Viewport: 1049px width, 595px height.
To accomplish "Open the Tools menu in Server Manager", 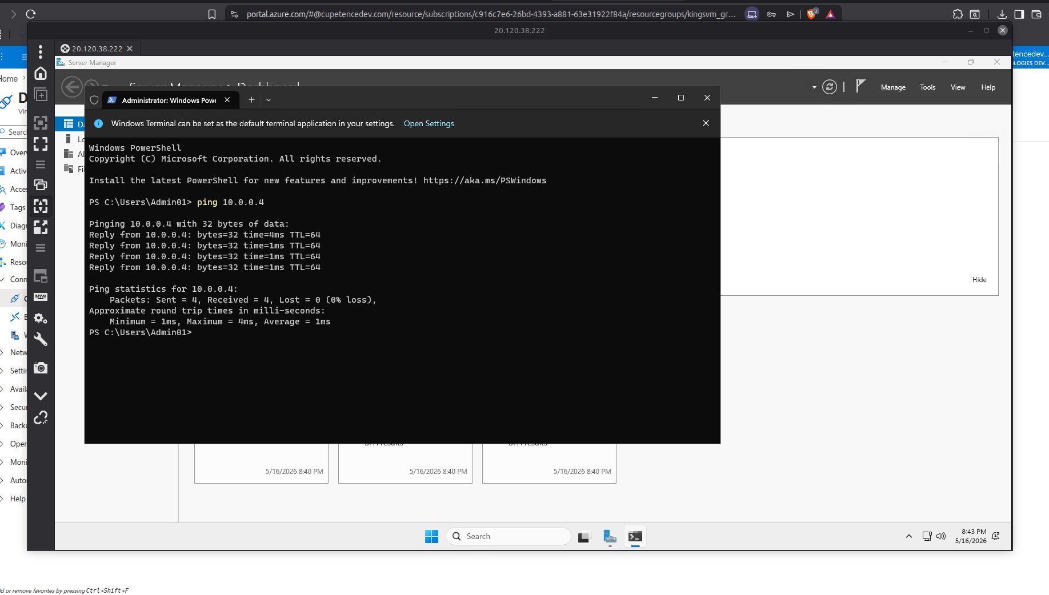I will tap(928, 87).
